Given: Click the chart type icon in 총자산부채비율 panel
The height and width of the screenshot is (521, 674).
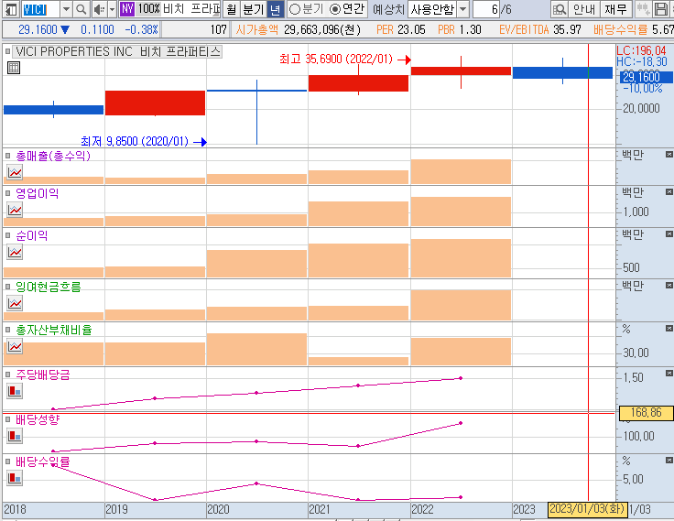Looking at the screenshot, I should pyautogui.click(x=15, y=346).
